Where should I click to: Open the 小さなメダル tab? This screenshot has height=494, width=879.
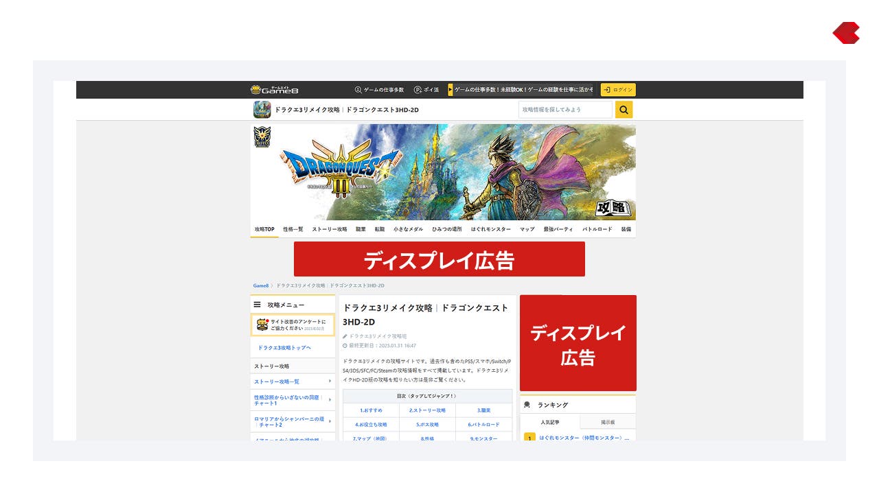coord(409,229)
